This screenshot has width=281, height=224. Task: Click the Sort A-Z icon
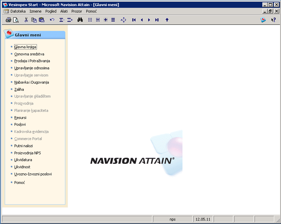coord(123,20)
